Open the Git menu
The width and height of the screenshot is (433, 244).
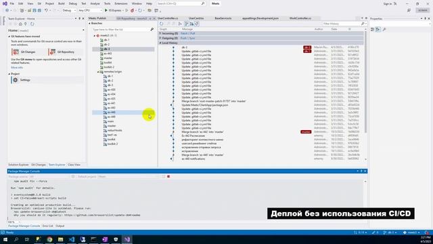point(39,3)
